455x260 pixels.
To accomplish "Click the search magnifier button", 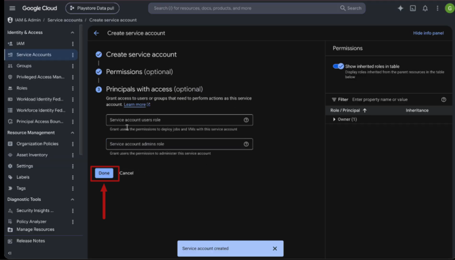I will point(350,8).
